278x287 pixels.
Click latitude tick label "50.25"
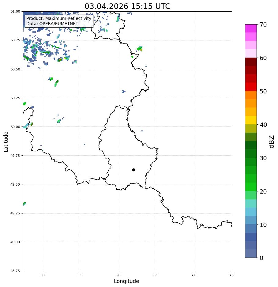(15, 98)
